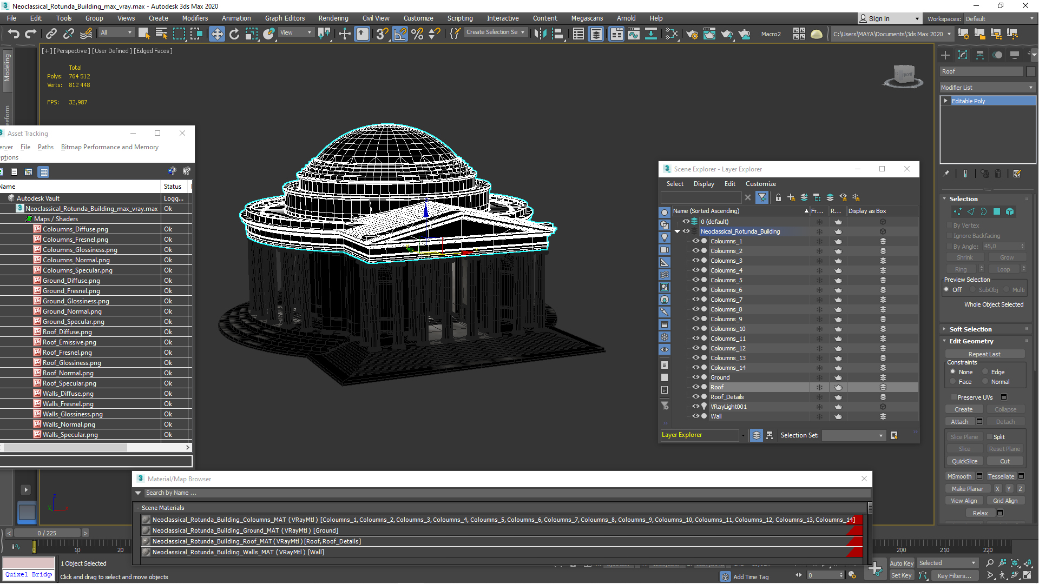Click the Auto Key button

[x=902, y=563]
